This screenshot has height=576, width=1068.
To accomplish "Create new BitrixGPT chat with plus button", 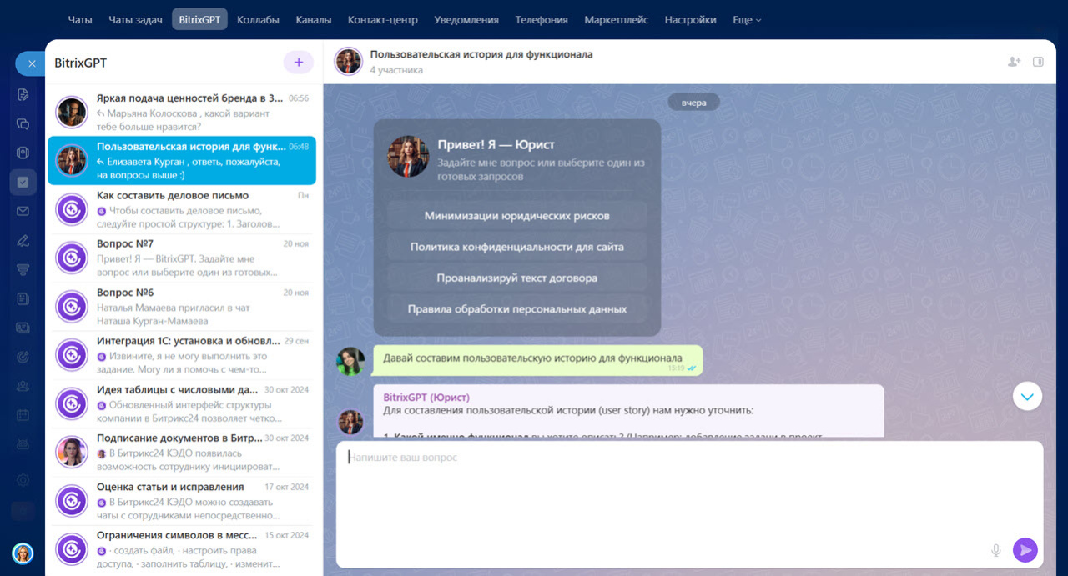I will [298, 63].
